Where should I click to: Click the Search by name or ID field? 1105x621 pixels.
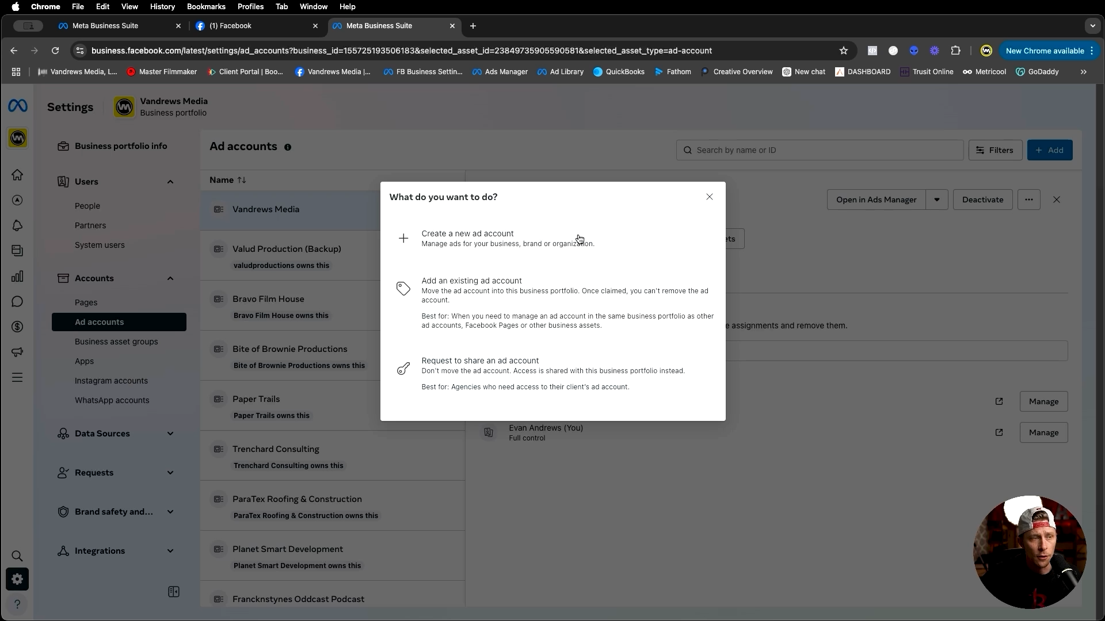[x=820, y=150]
